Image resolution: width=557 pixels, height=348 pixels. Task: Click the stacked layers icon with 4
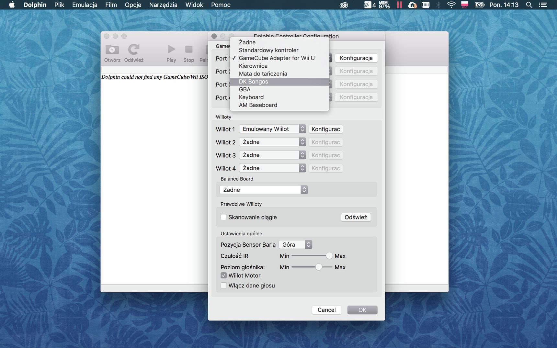[x=370, y=5]
